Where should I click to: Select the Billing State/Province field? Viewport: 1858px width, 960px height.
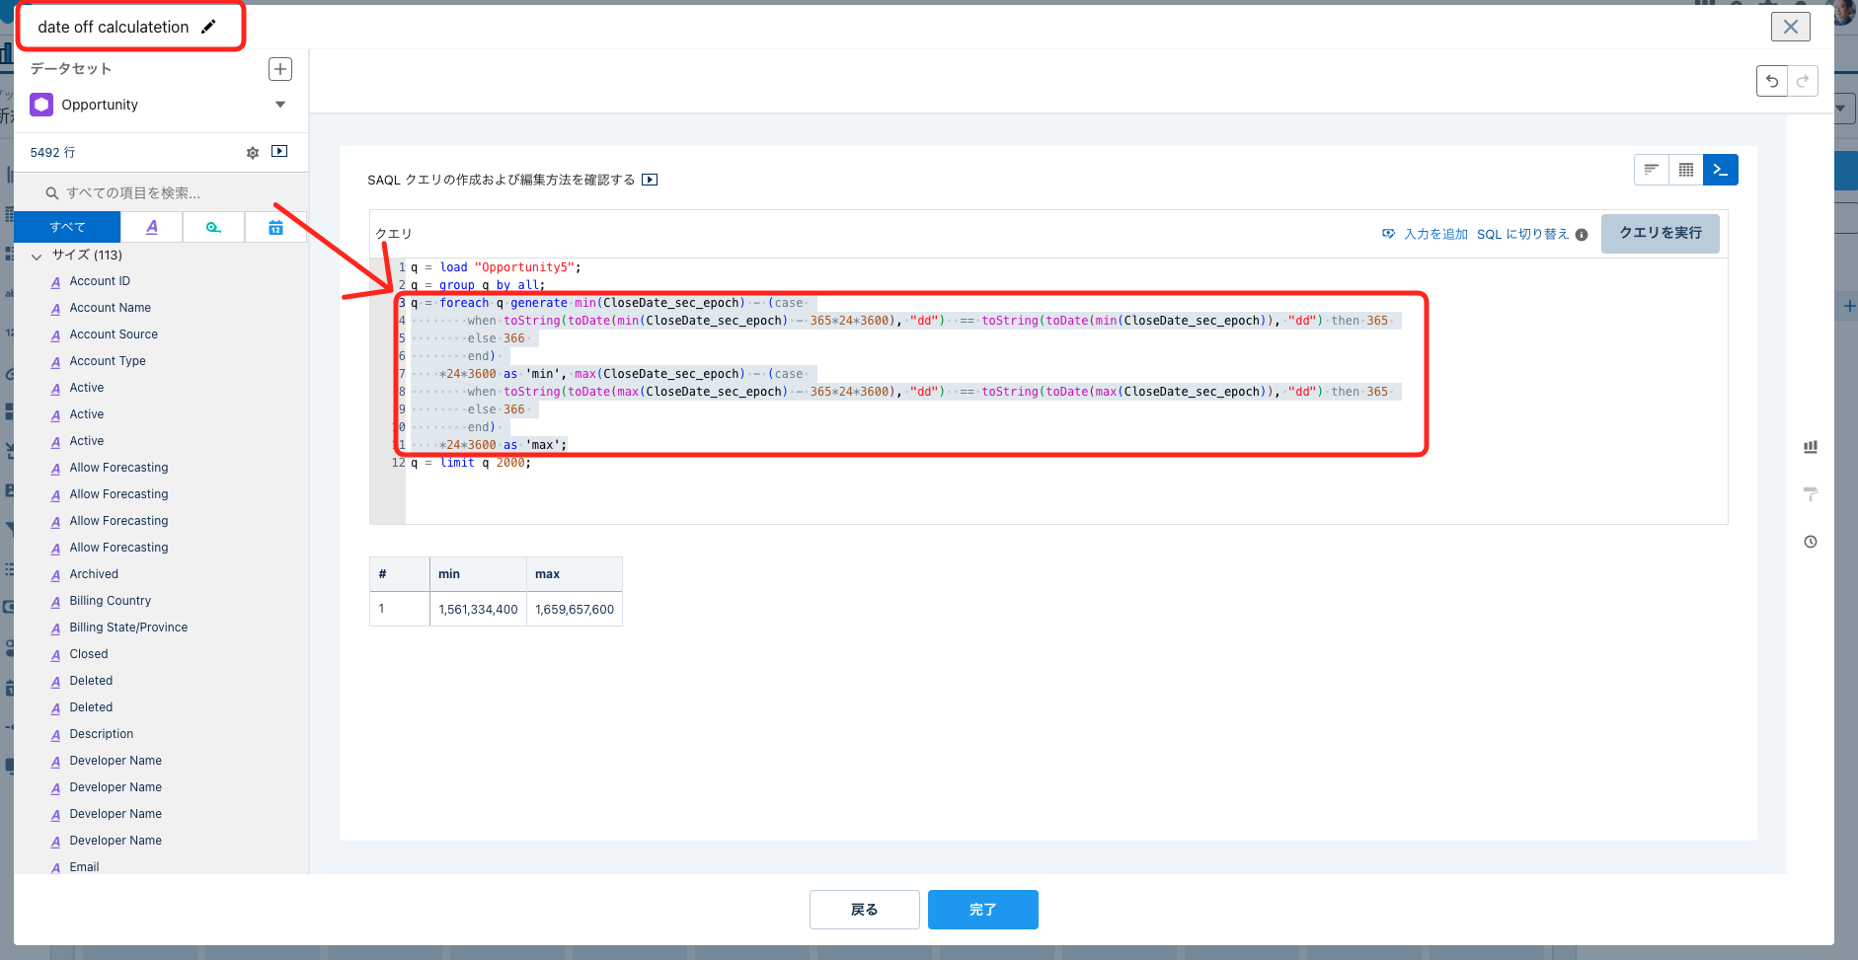[128, 628]
